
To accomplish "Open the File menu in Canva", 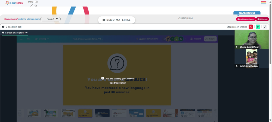I will pos(29,39).
